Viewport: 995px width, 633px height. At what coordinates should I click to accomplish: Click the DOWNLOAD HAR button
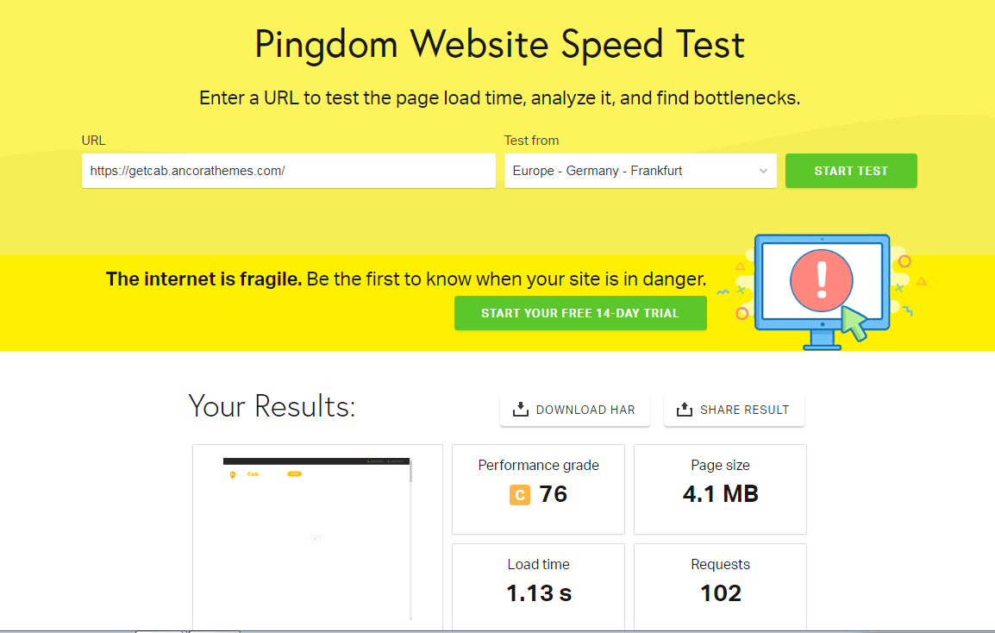(574, 411)
